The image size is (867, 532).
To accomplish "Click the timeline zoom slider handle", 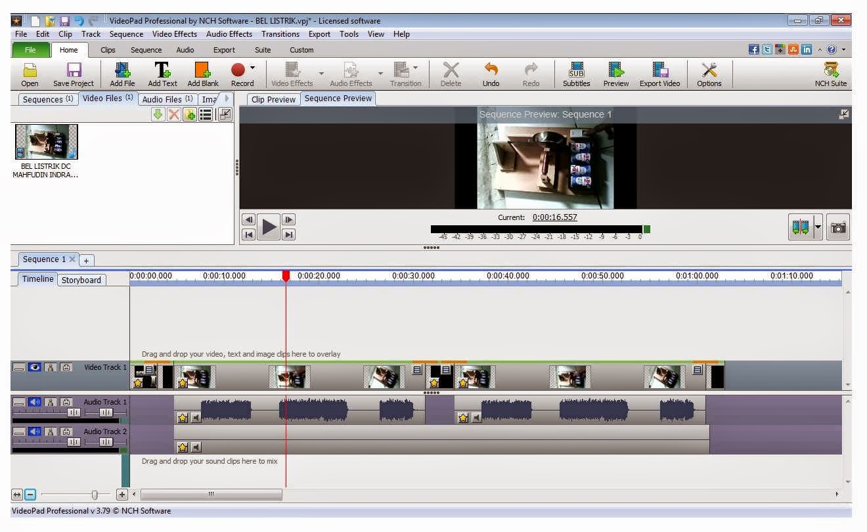I will coord(95,495).
